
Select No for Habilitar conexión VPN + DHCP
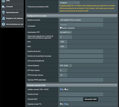click(65, 89)
